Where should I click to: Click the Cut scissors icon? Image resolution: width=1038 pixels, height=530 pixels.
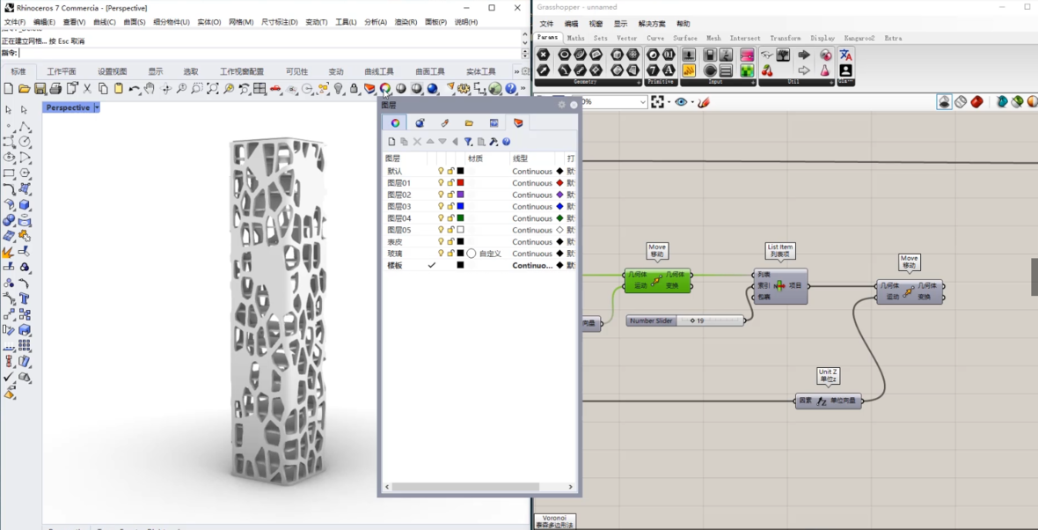click(87, 88)
